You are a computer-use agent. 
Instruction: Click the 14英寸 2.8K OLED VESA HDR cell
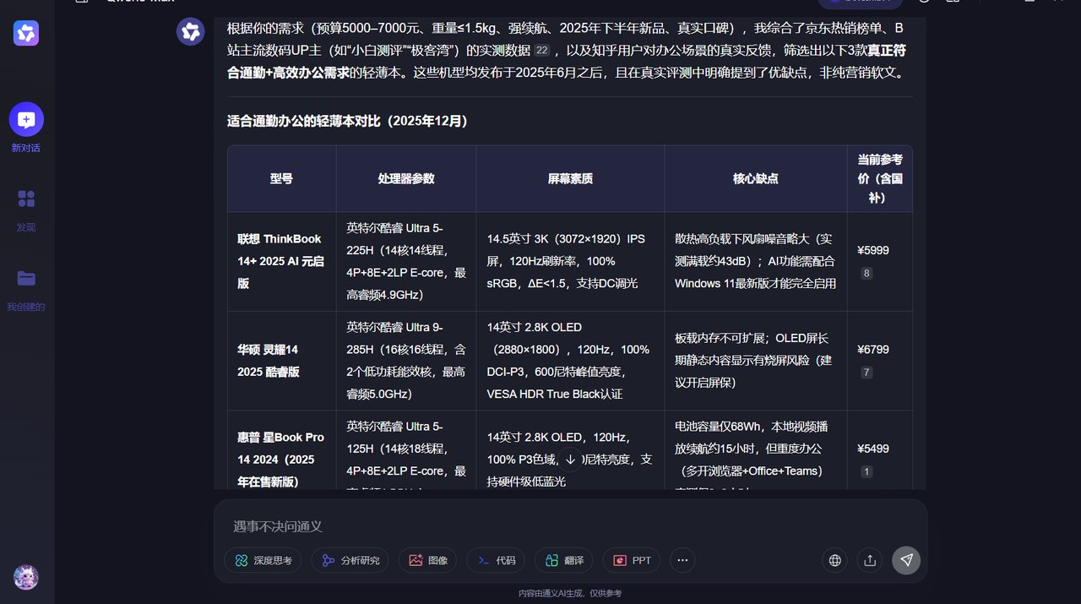570,361
